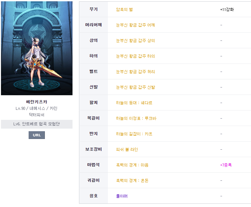251x207 pixels.
Task: Click the 팔찌 row label
Action: (x=94, y=103)
